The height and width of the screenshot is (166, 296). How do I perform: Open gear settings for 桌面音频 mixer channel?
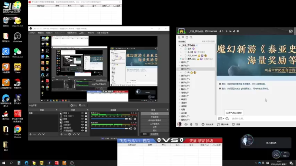click(135, 128)
